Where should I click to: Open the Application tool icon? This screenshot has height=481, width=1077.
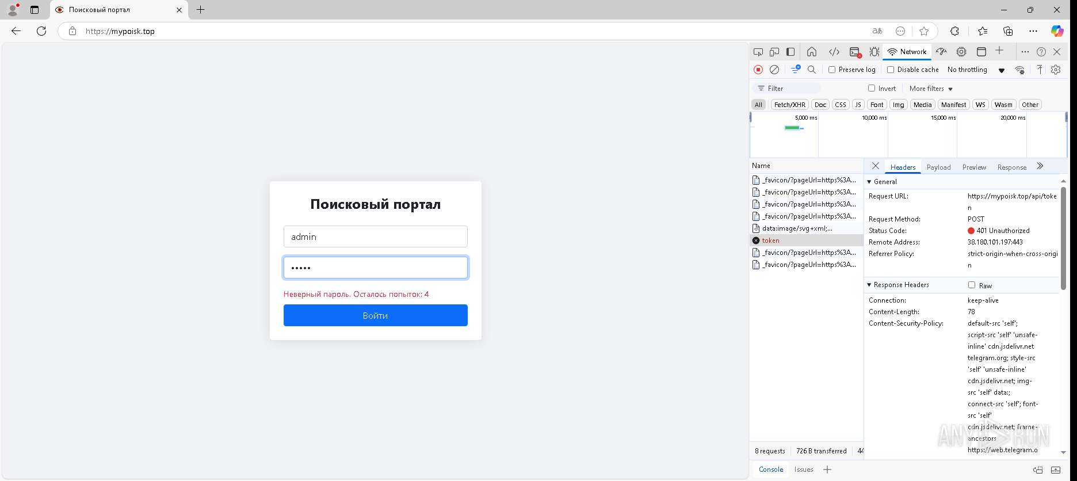[x=981, y=52]
